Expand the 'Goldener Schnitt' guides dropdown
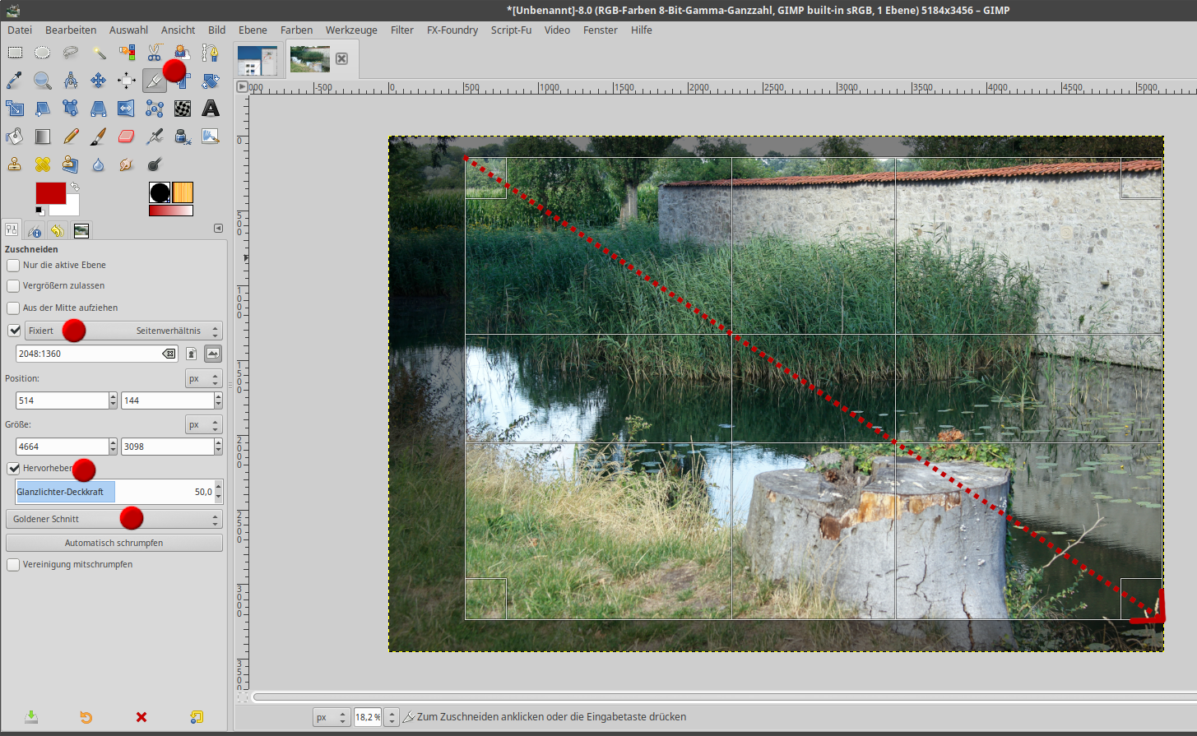 point(114,520)
